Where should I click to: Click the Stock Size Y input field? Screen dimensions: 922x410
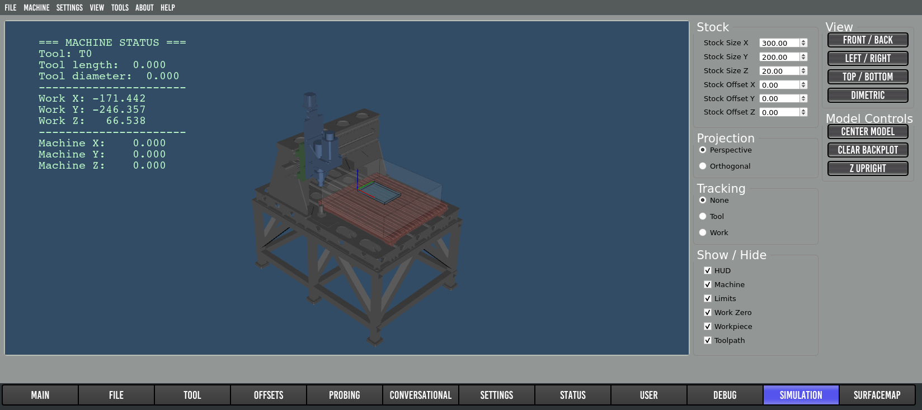[779, 57]
